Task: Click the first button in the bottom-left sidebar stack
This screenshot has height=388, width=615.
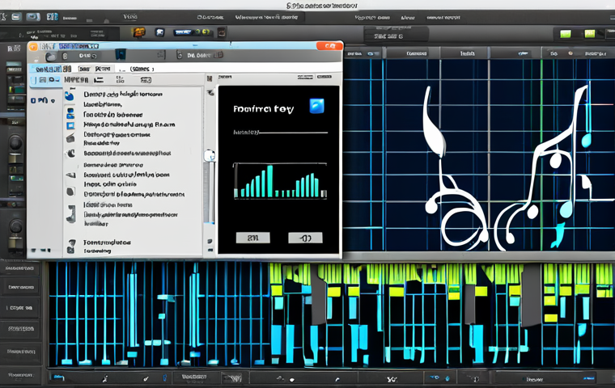Action: [x=20, y=268]
